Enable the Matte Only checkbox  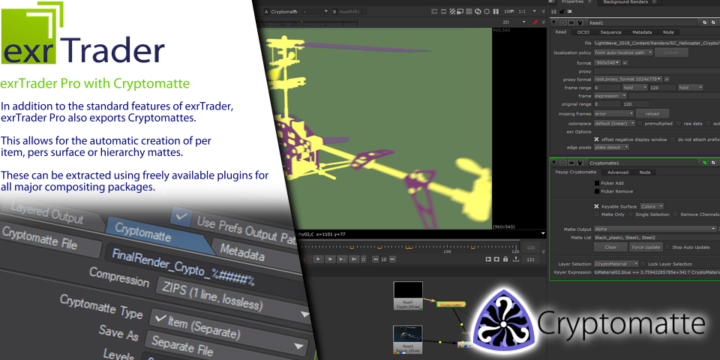tap(596, 214)
